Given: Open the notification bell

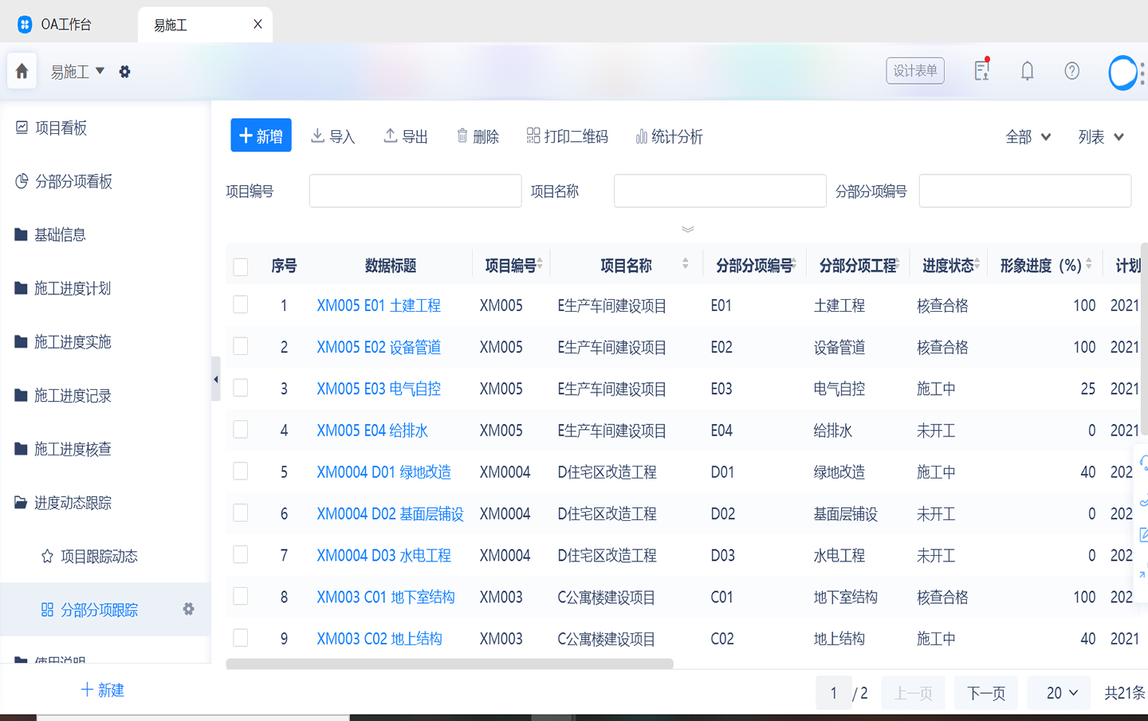Looking at the screenshot, I should pyautogui.click(x=1027, y=71).
